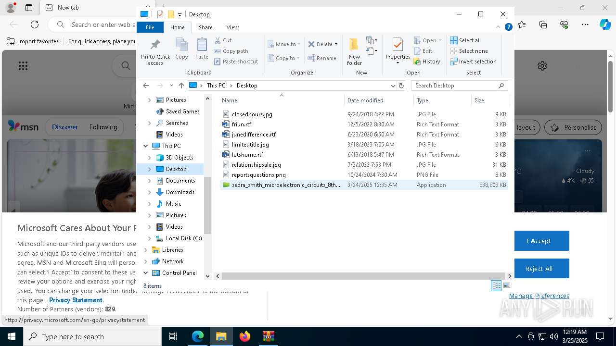The height and width of the screenshot is (346, 616).
Task: Click the Copy ribbon icon
Action: coord(181,49)
